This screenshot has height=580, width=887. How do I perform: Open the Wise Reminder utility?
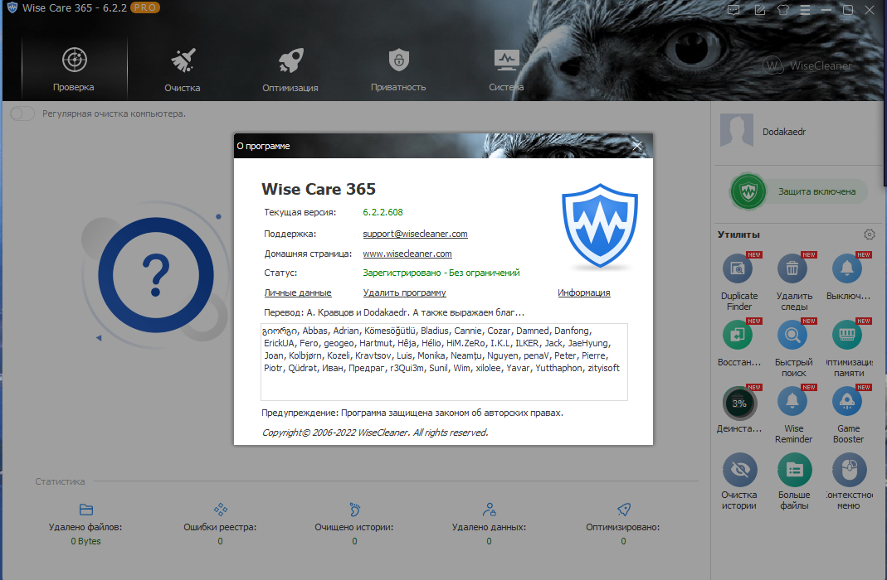[792, 403]
